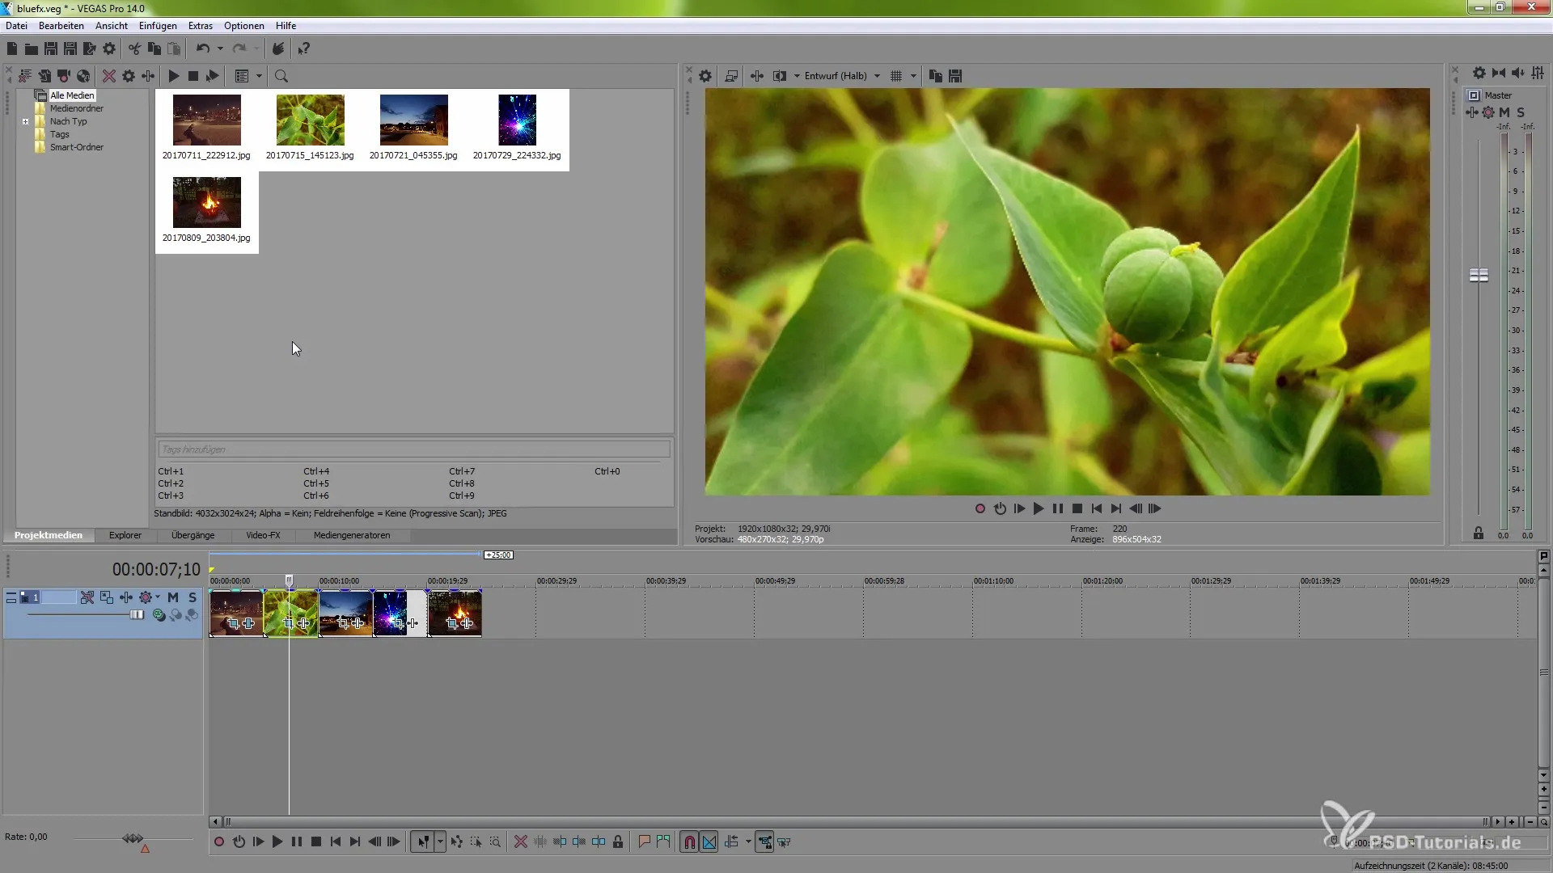Toggle Bypass Motion Blur on track 1
This screenshot has height=873, width=1553.
[87, 597]
